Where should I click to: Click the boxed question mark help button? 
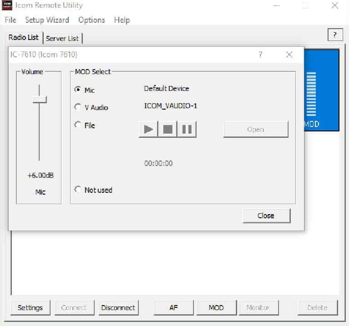tap(335, 35)
